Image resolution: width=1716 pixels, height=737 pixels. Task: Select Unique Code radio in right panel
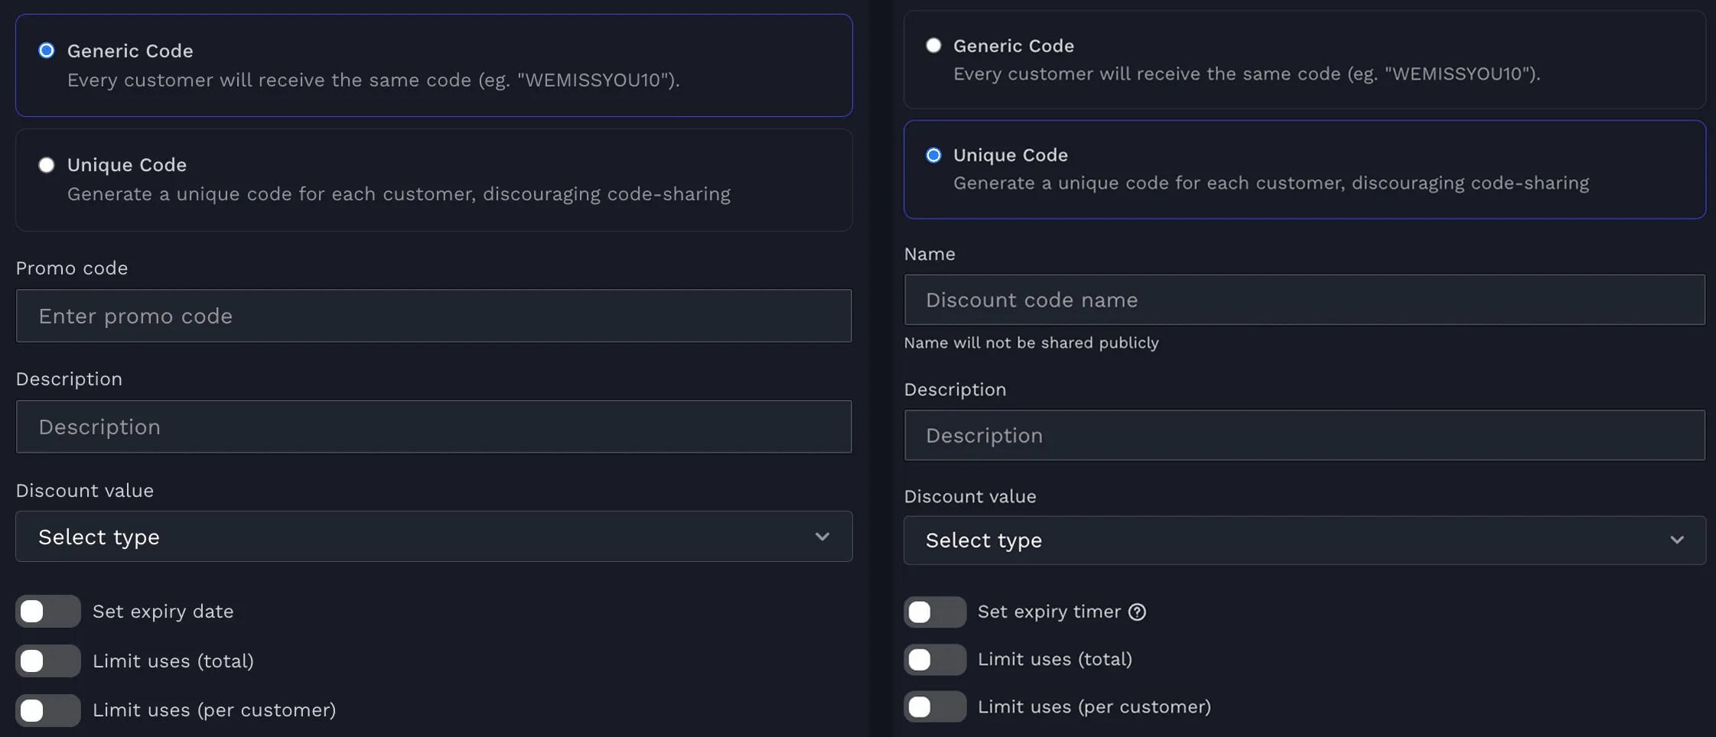click(933, 155)
